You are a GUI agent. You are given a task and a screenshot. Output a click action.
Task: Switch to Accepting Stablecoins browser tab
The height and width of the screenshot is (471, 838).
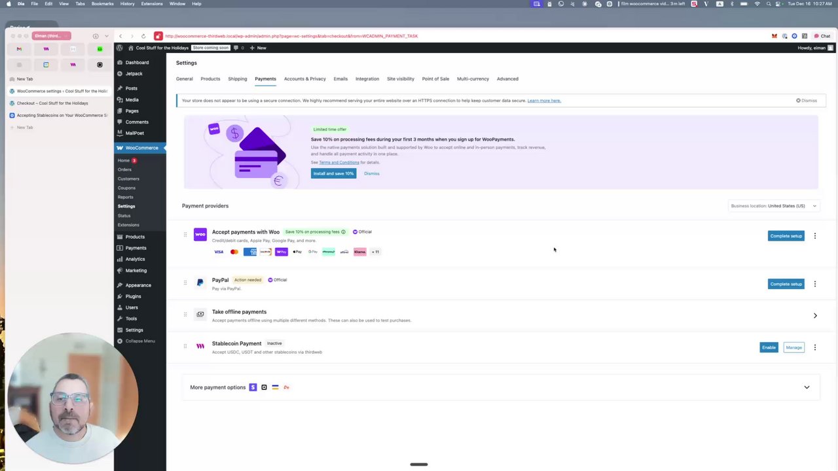click(x=58, y=115)
